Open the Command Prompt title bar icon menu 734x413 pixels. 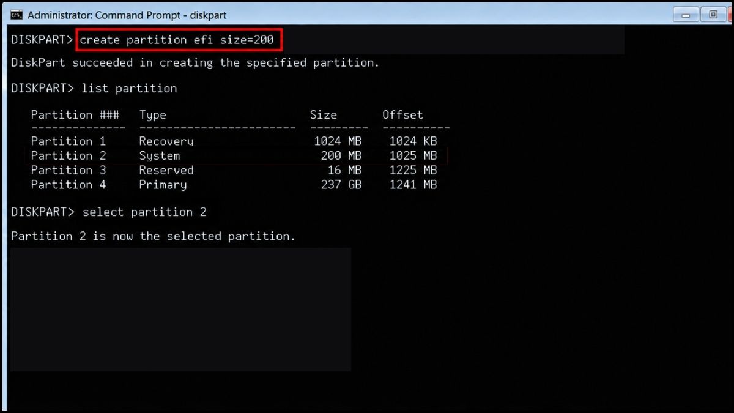(x=17, y=15)
